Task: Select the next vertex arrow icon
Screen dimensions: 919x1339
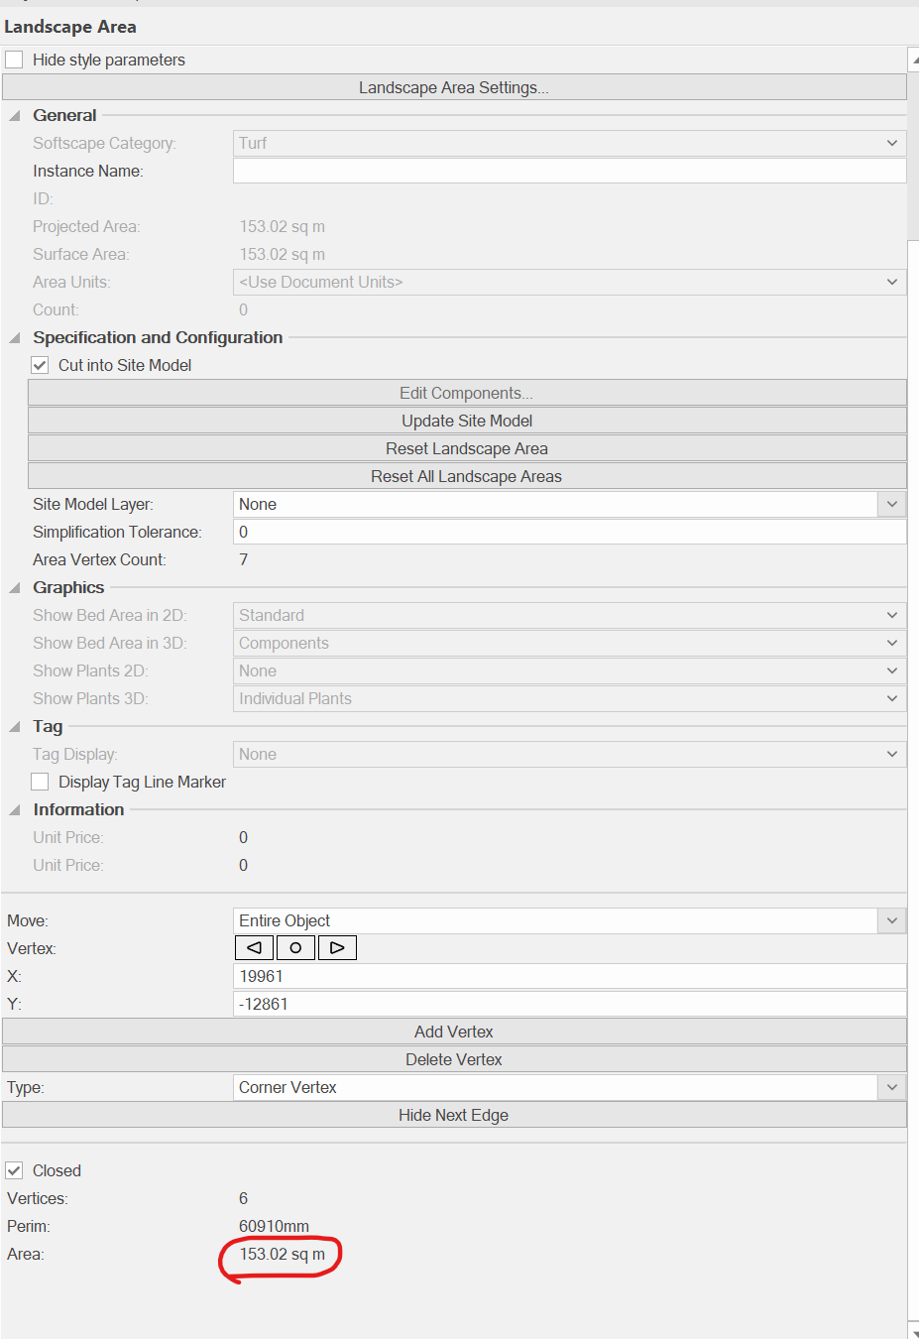Action: (337, 947)
